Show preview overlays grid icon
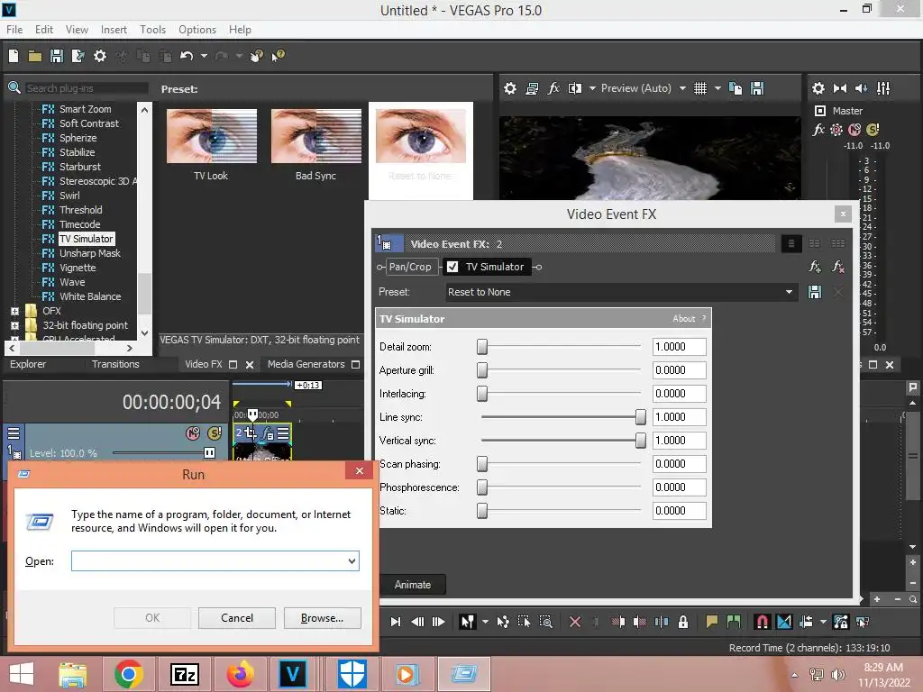 (699, 88)
